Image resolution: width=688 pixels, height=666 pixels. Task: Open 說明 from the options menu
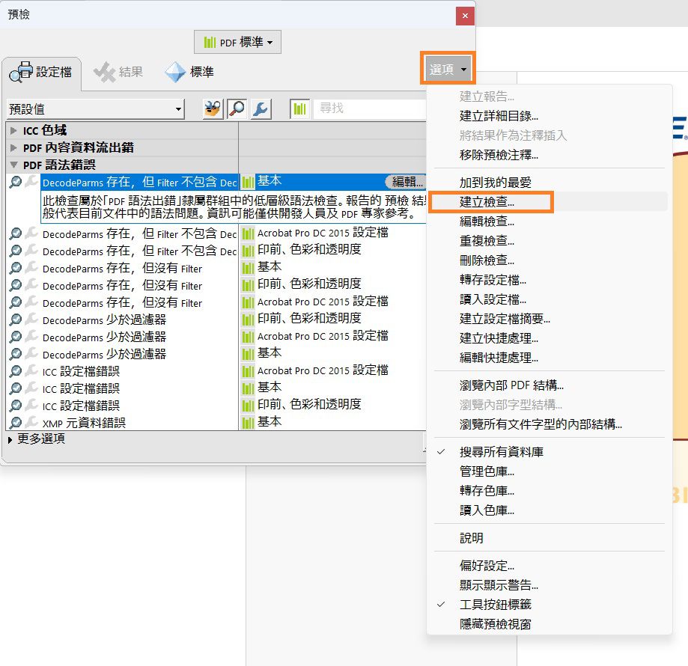click(471, 538)
